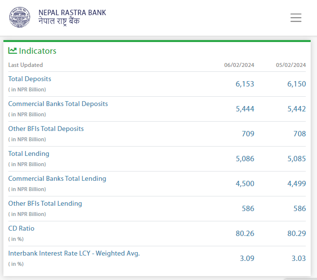Click the Nepal Rastra Bank logo emblem
This screenshot has width=317, height=280.
[19, 18]
